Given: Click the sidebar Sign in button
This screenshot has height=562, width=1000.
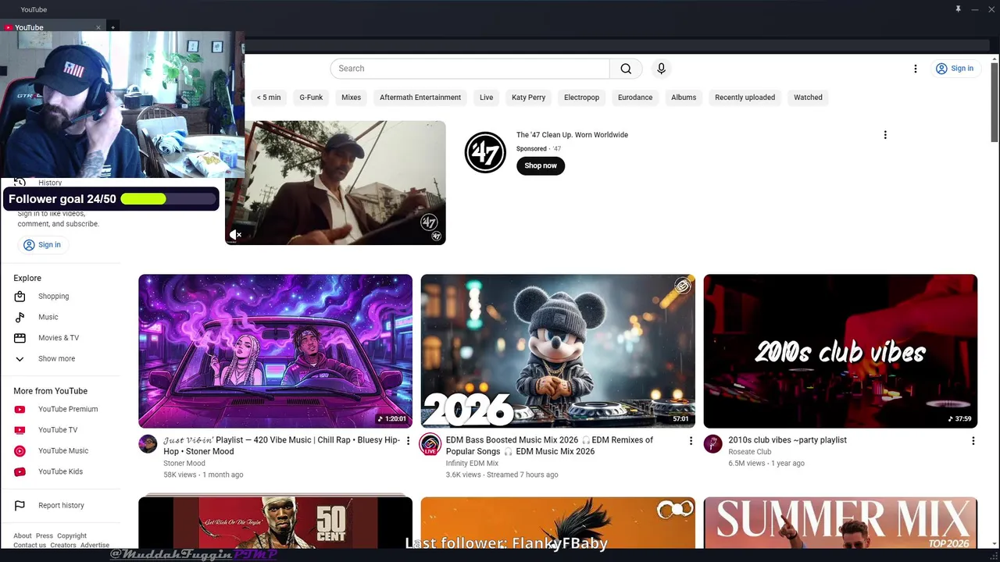Looking at the screenshot, I should [42, 245].
